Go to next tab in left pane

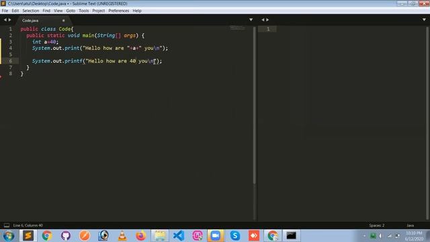click(10, 19)
